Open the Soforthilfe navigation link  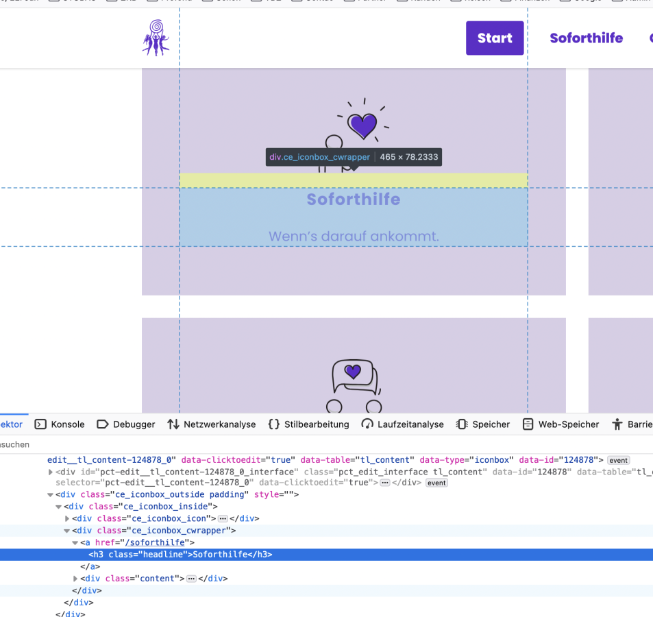tap(586, 38)
